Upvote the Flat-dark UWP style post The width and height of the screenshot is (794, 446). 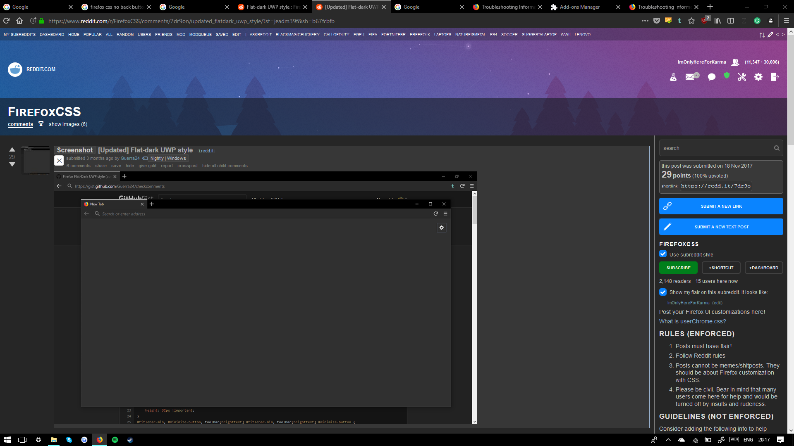(x=12, y=149)
